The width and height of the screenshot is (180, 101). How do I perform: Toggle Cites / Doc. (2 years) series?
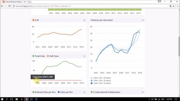click(101, 83)
